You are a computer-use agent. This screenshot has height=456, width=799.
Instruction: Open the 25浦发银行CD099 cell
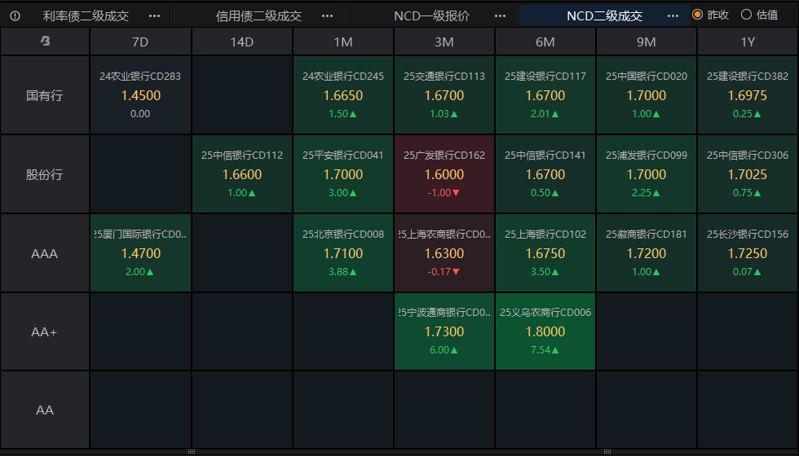click(646, 174)
